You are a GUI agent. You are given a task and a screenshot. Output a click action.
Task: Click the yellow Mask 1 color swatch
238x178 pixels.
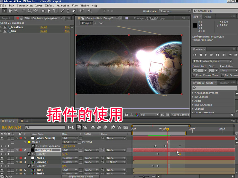pos(29,142)
